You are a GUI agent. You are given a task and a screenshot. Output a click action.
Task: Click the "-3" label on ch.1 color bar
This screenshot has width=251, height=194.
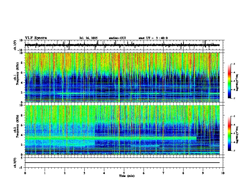click(234, 64)
